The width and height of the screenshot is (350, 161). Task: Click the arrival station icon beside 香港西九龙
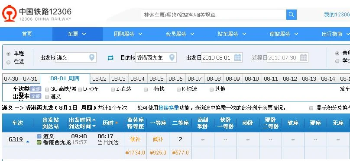point(39,142)
